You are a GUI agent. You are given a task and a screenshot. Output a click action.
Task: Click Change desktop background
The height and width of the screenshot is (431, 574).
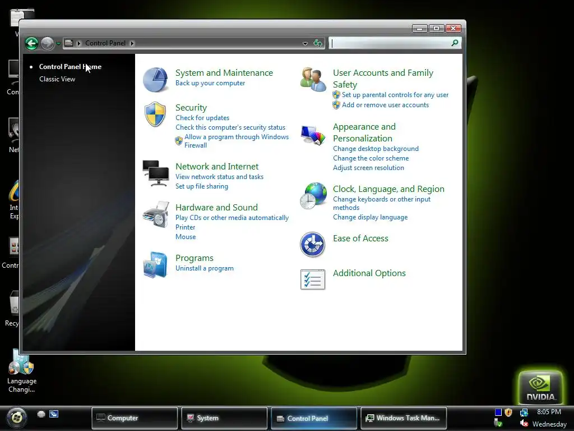376,149
